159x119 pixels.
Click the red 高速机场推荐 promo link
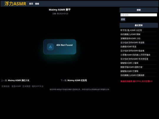coord(136,81)
